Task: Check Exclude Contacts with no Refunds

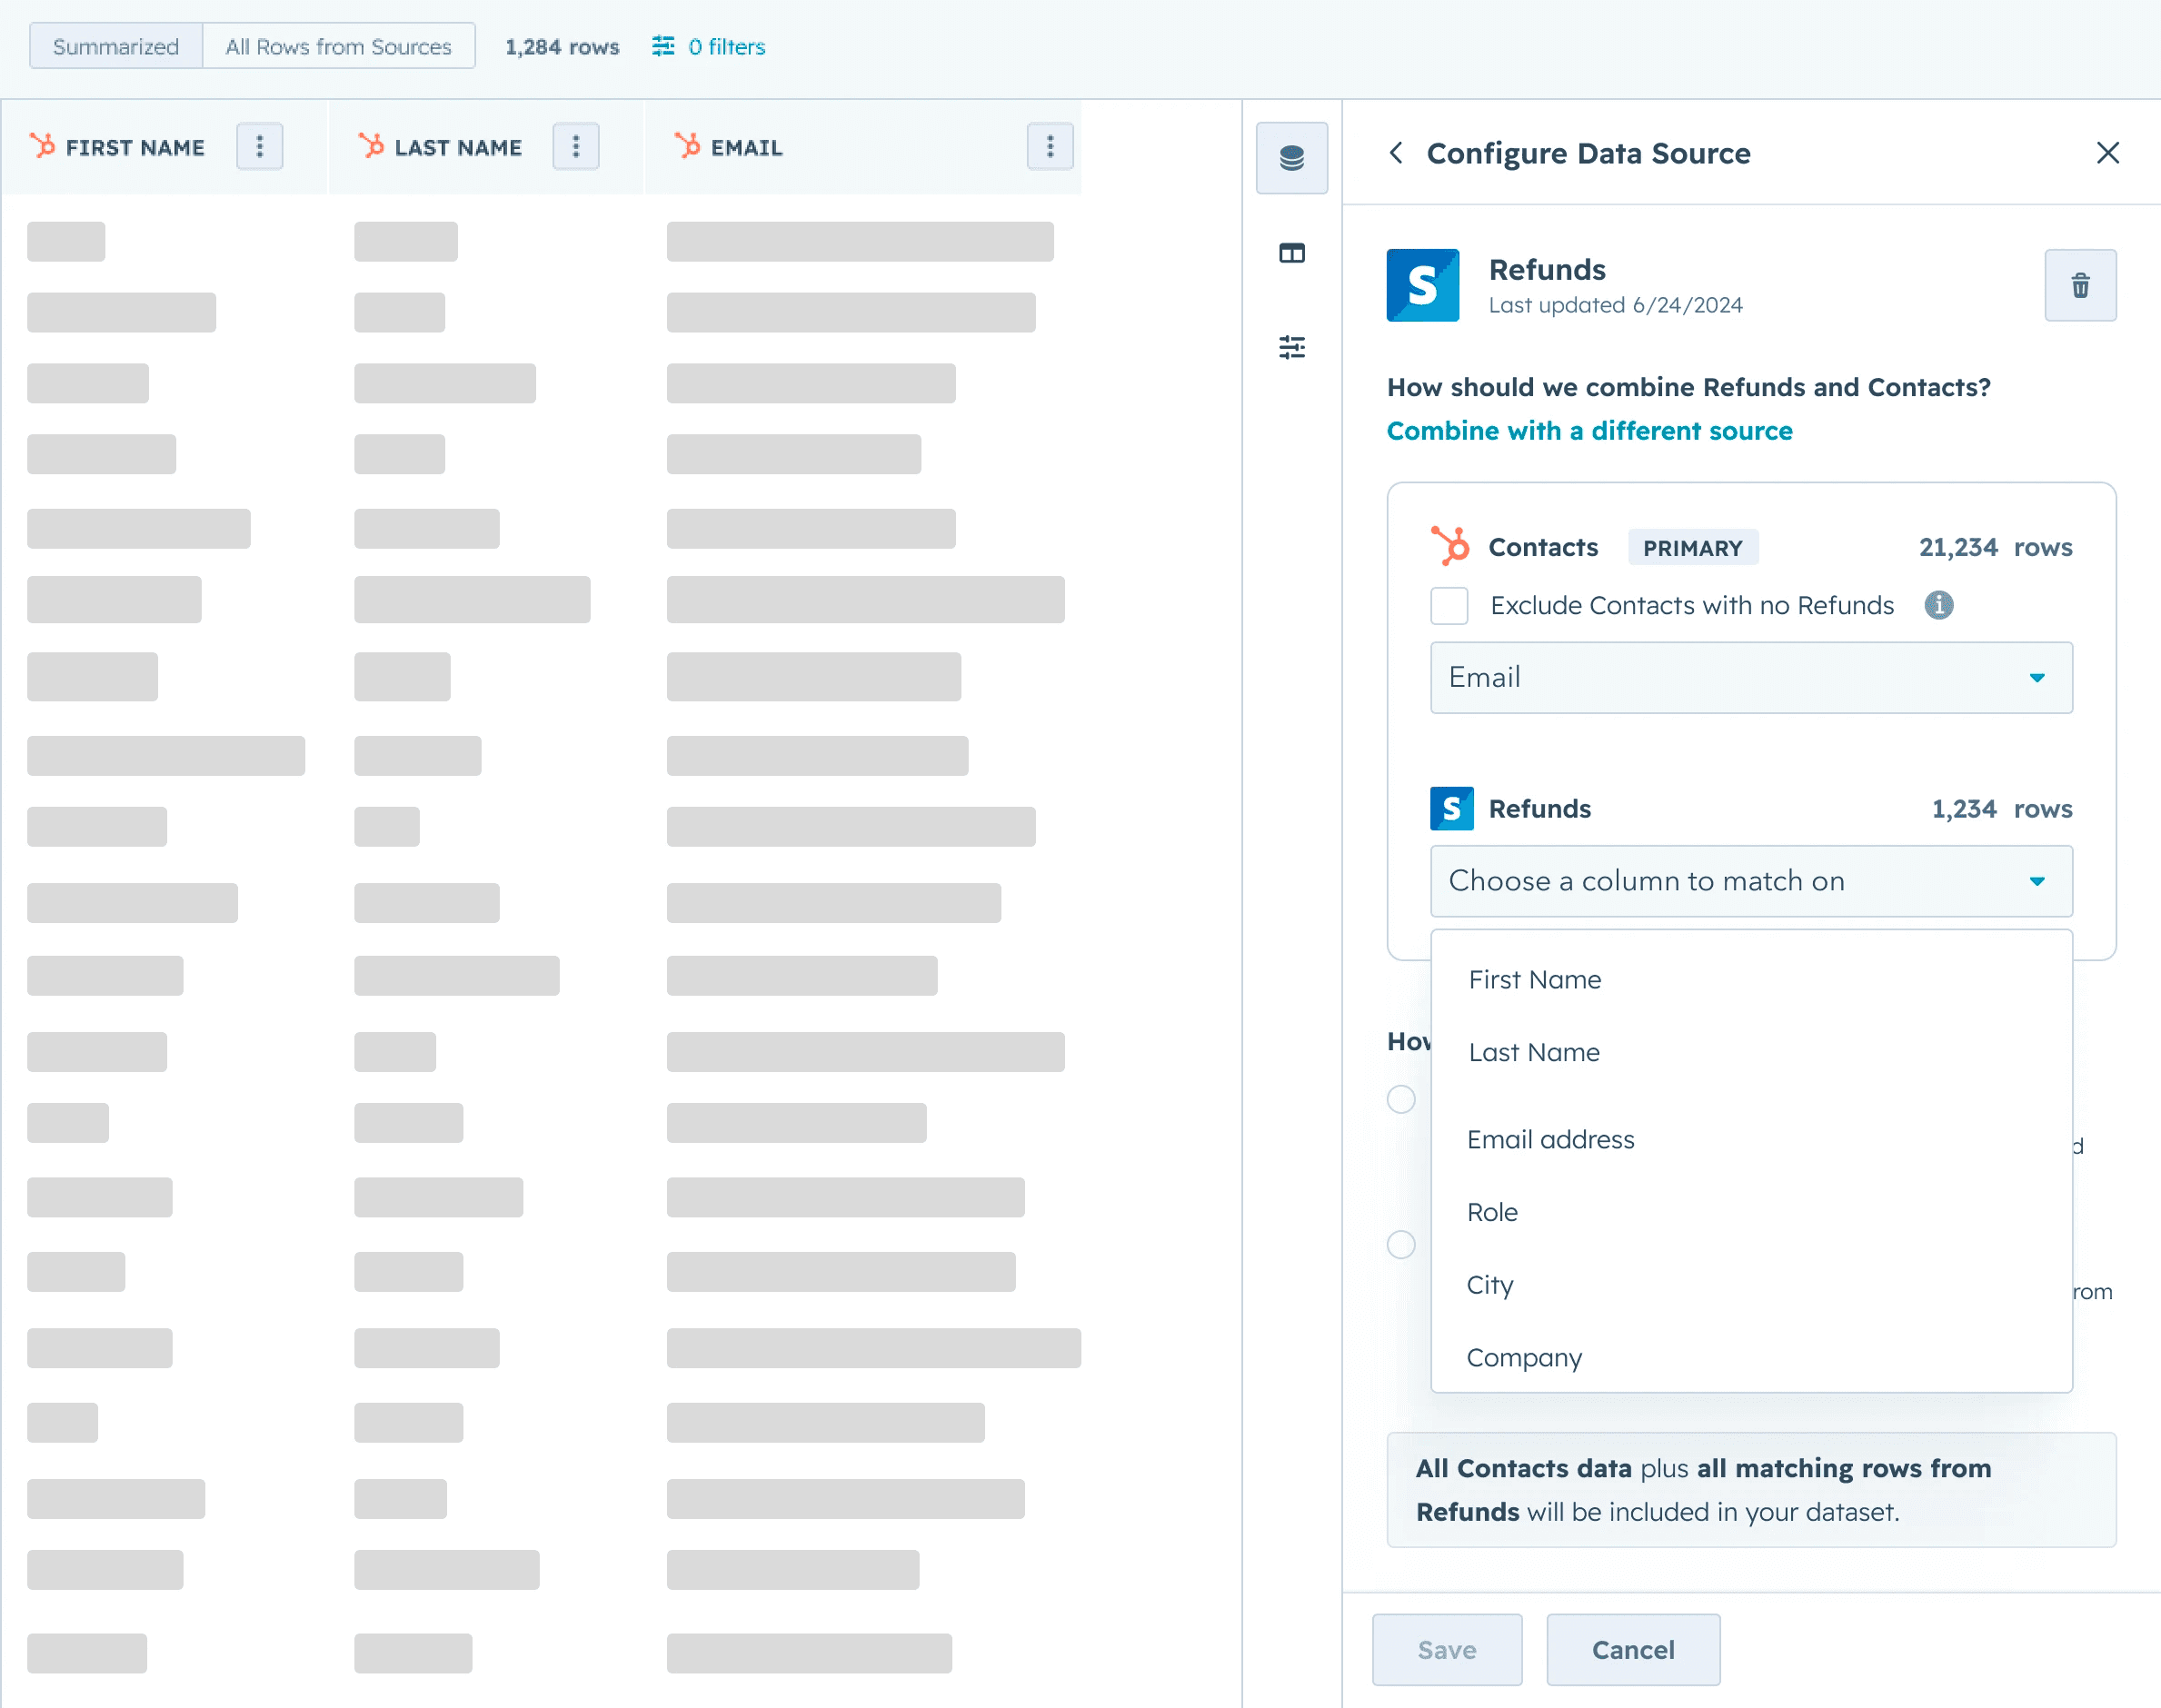Action: click(x=1448, y=606)
